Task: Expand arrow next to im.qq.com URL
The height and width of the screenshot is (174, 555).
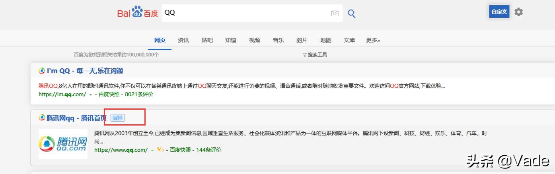Action: click(90, 95)
